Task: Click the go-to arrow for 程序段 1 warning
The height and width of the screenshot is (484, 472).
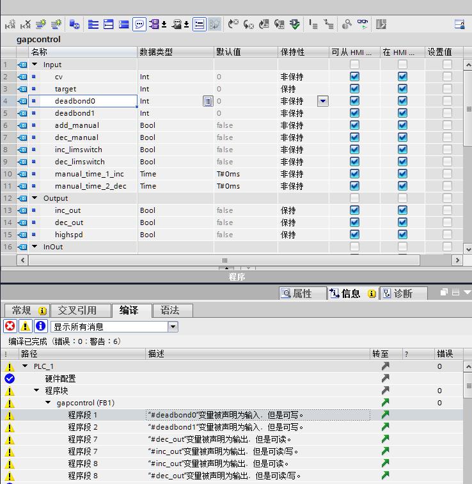Action: click(x=385, y=415)
